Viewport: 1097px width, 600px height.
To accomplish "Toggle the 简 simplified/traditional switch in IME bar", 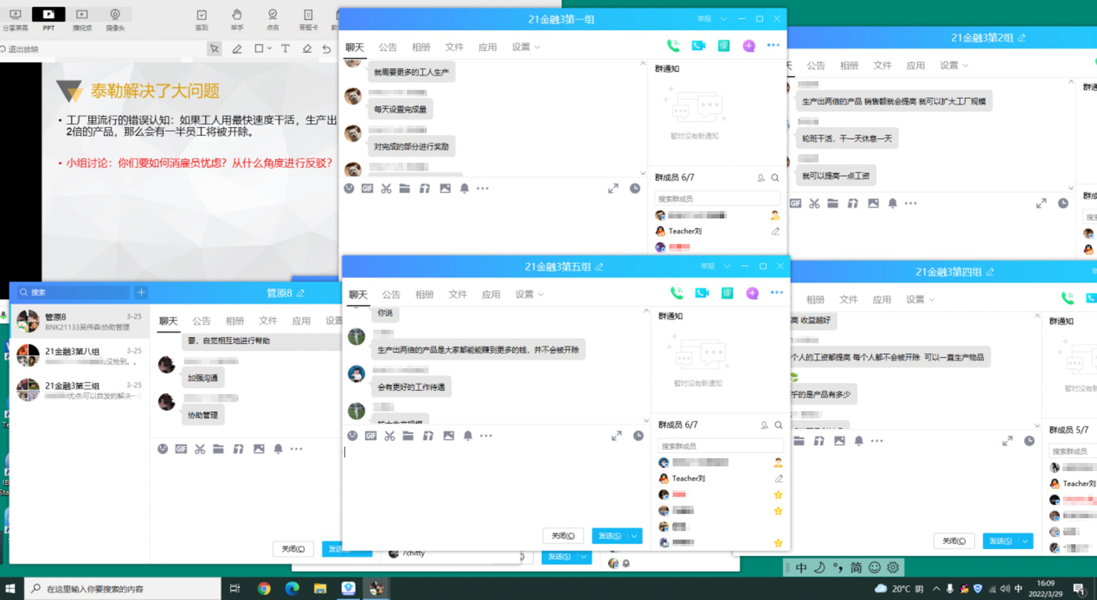I will [x=855, y=567].
